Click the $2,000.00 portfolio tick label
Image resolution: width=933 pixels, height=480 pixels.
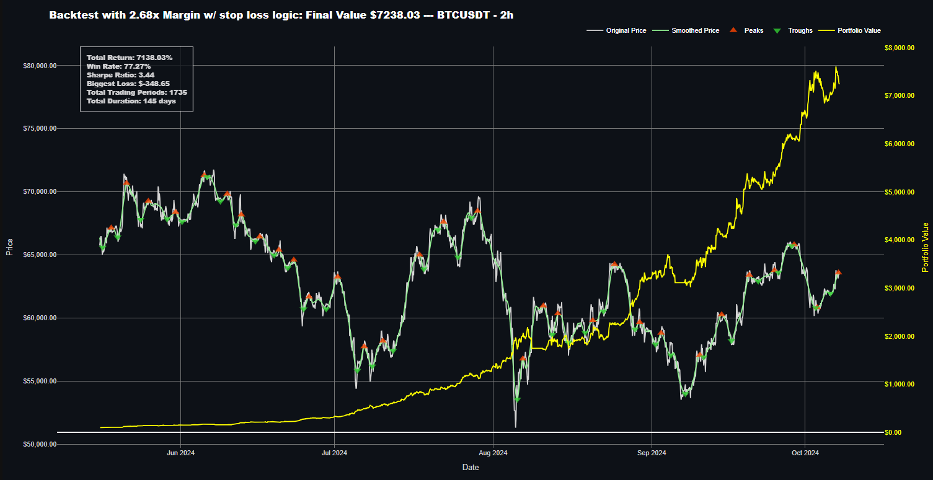(899, 337)
